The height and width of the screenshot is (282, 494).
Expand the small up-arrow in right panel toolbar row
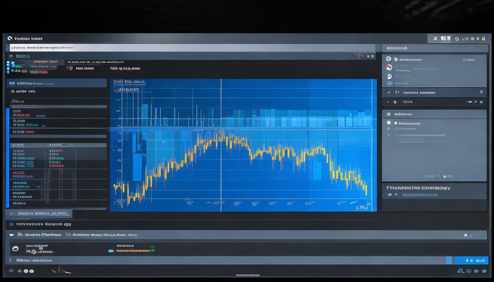coord(388,102)
